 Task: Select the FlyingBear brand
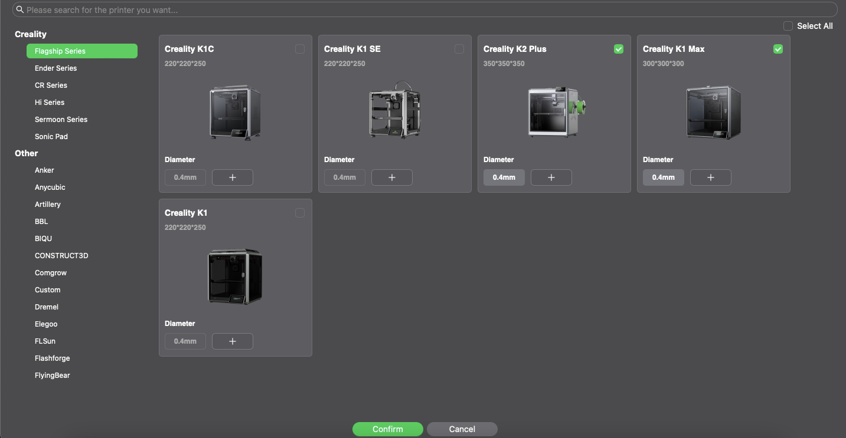pyautogui.click(x=53, y=376)
